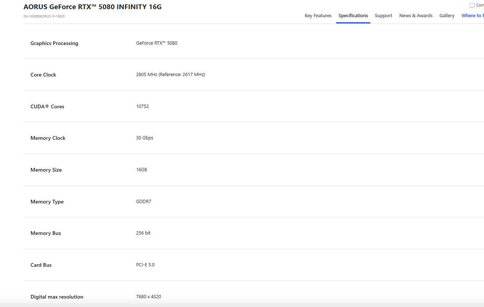Select the 30 Gbps value
The width and height of the screenshot is (484, 307).
click(144, 138)
